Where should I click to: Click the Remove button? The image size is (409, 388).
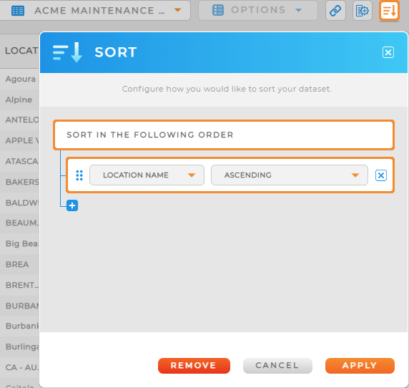point(194,366)
